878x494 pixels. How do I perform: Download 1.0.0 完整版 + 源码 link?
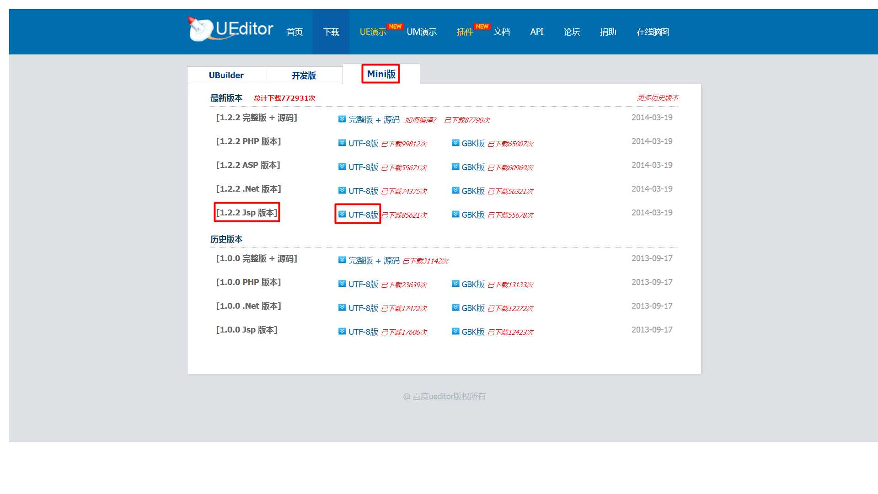(x=374, y=261)
